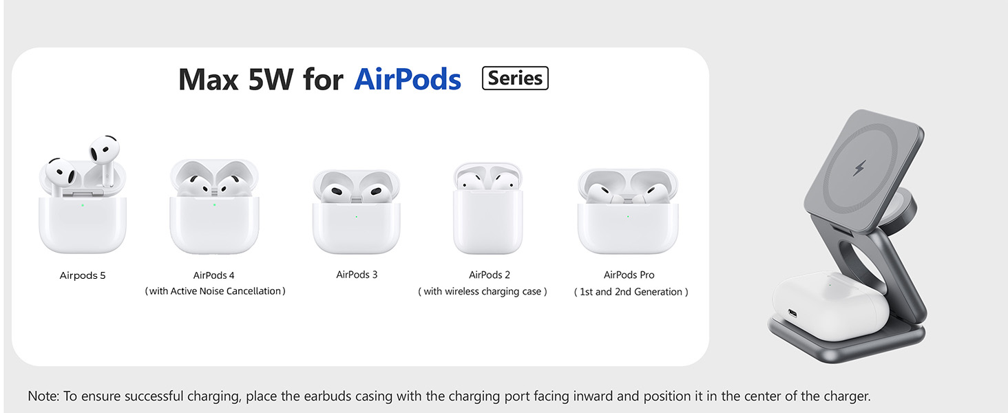Click with Active Noise Cancellation subtitle
The width and height of the screenshot is (1008, 413).
[215, 291]
